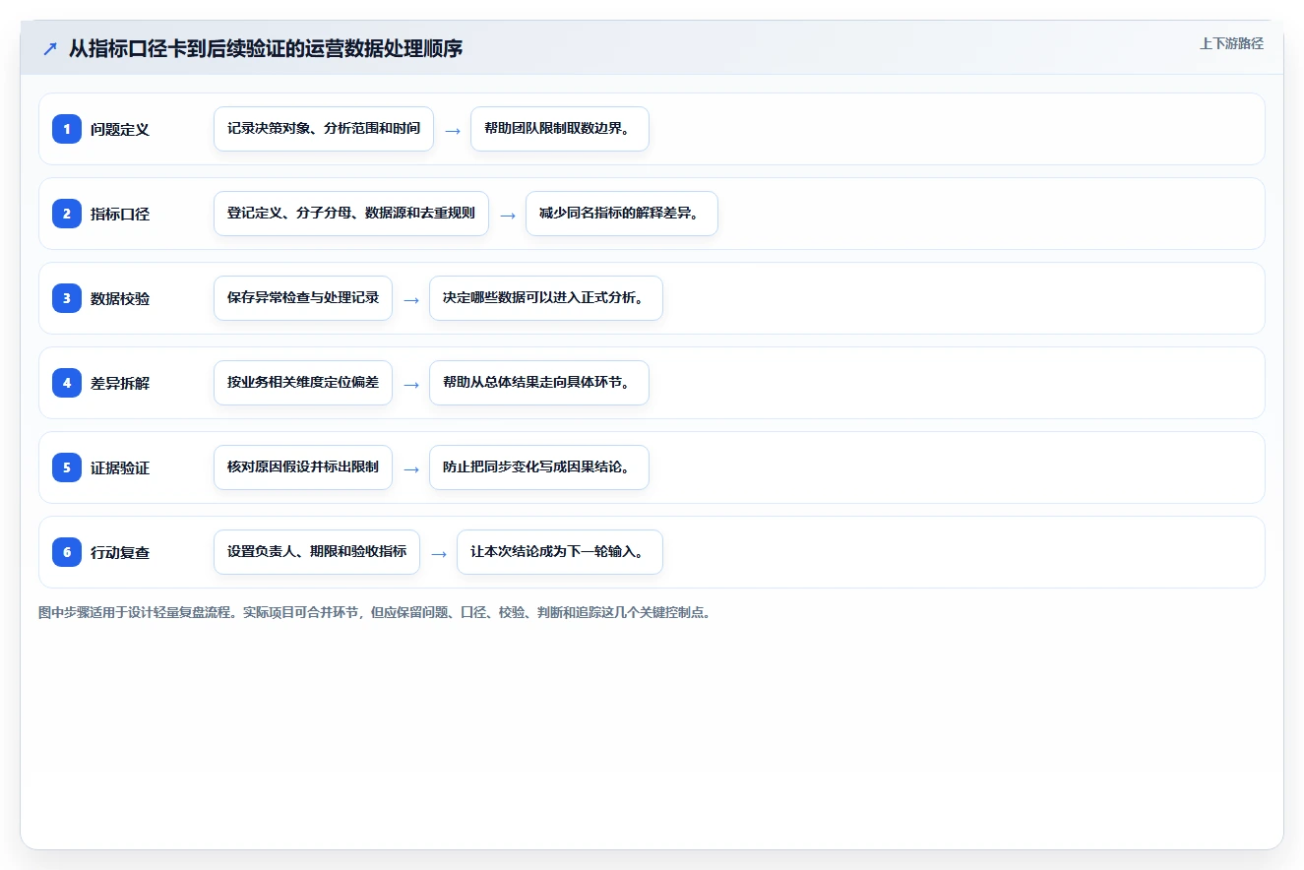The image size is (1304, 870).
Task: Click the arrow in the 行动复查 row
Action: tap(439, 553)
